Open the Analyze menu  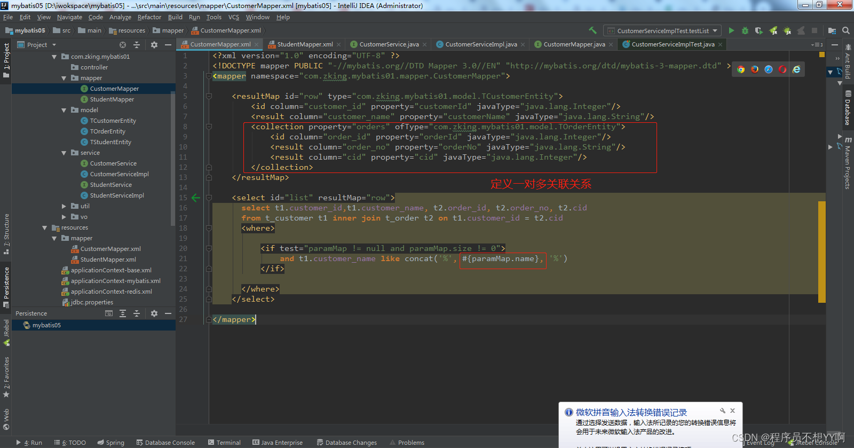[x=120, y=17]
